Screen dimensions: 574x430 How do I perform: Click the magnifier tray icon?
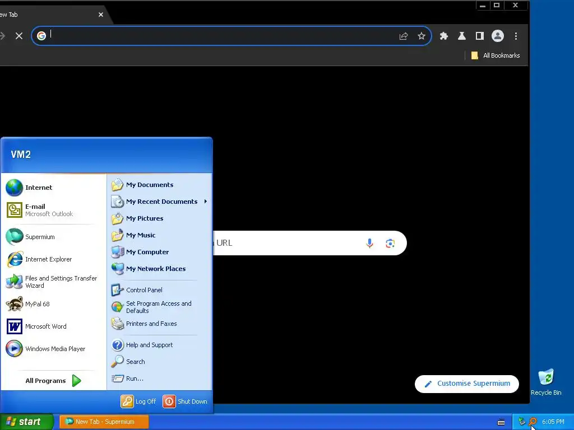pyautogui.click(x=533, y=422)
